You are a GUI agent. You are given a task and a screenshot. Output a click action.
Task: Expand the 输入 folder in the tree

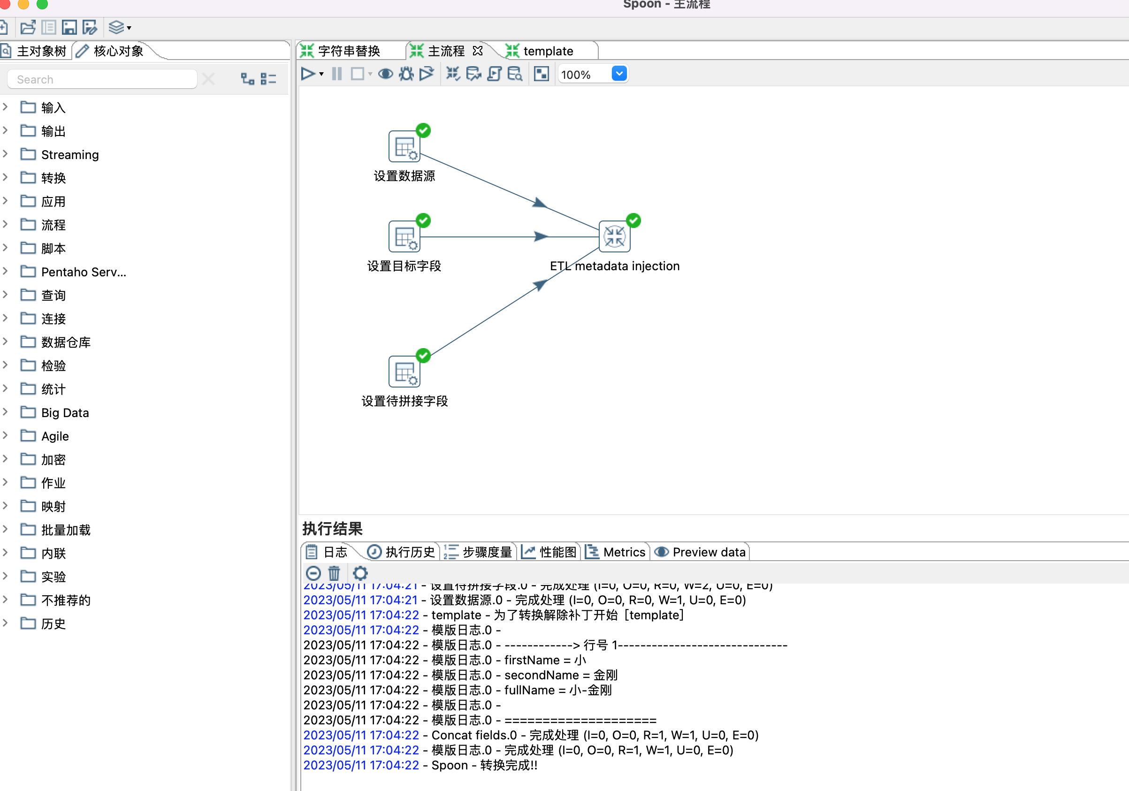pyautogui.click(x=6, y=106)
